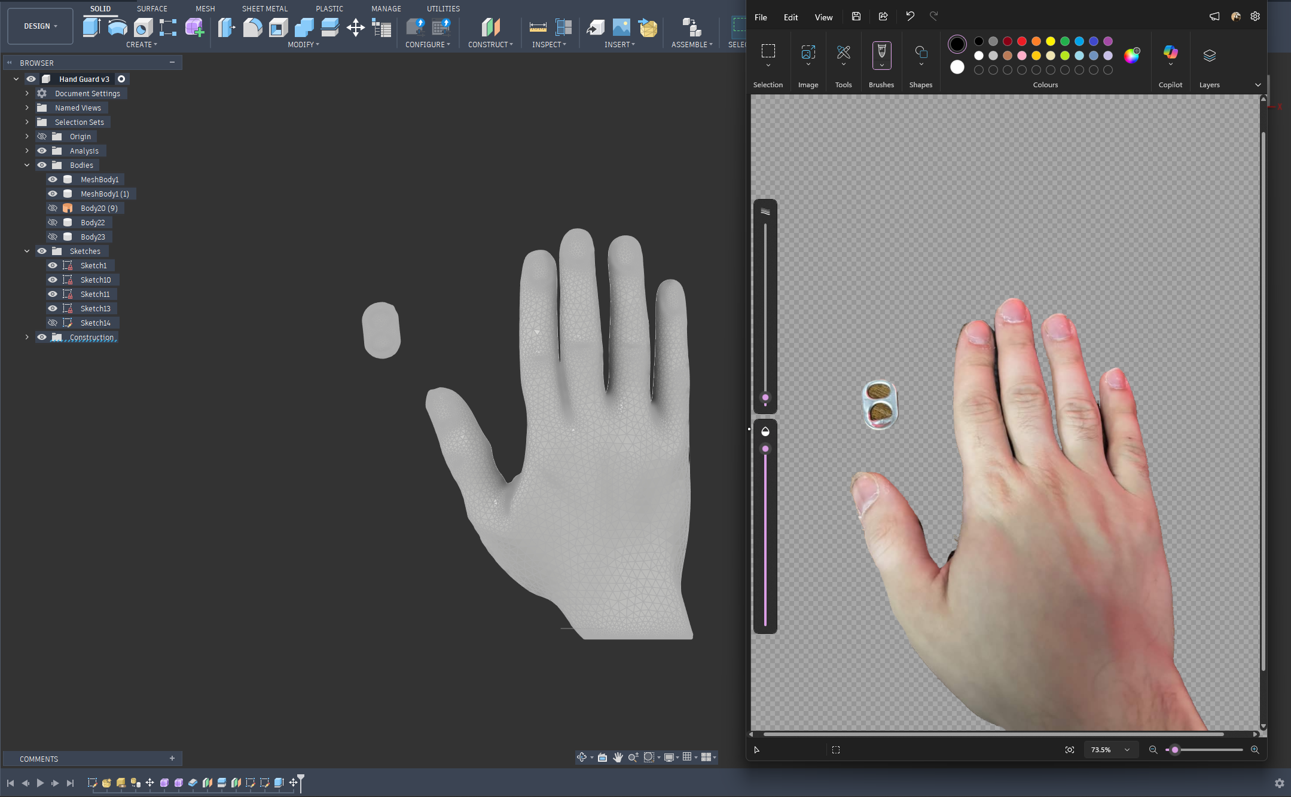Add a comment with the plus button

point(172,759)
